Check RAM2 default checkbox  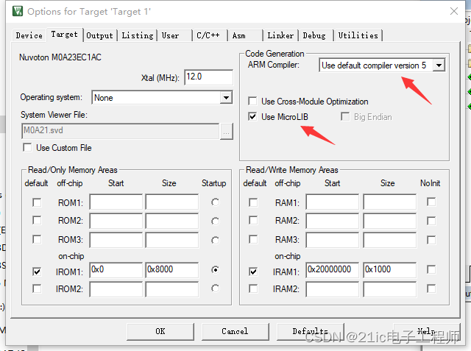coord(253,220)
